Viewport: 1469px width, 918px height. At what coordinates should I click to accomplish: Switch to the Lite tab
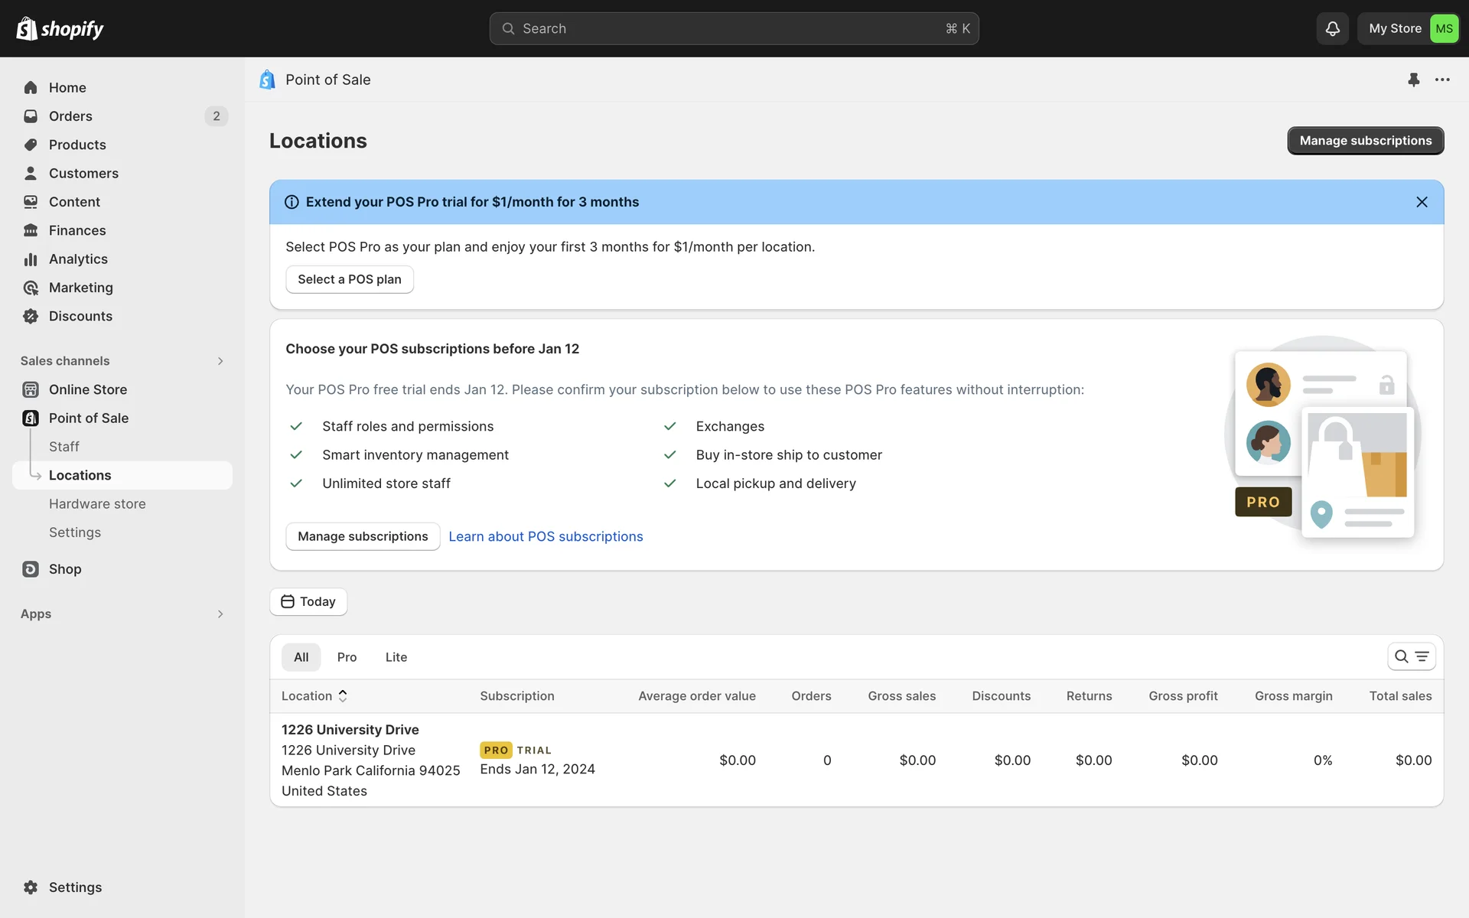(x=396, y=657)
